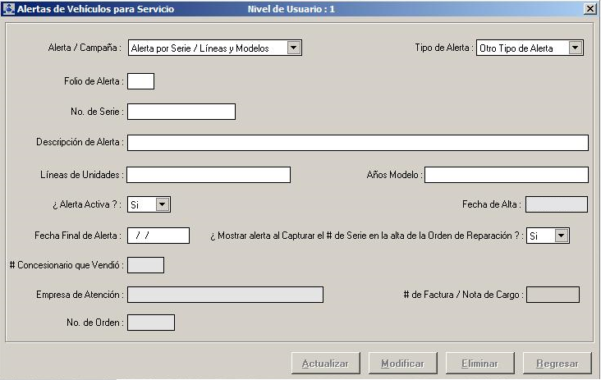Close the Alertas de Vehículos window
The image size is (601, 380).
click(589, 8)
